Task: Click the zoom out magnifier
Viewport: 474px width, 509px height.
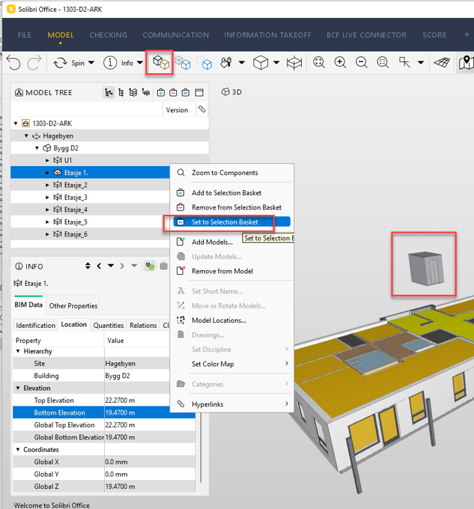Action: coord(361,62)
